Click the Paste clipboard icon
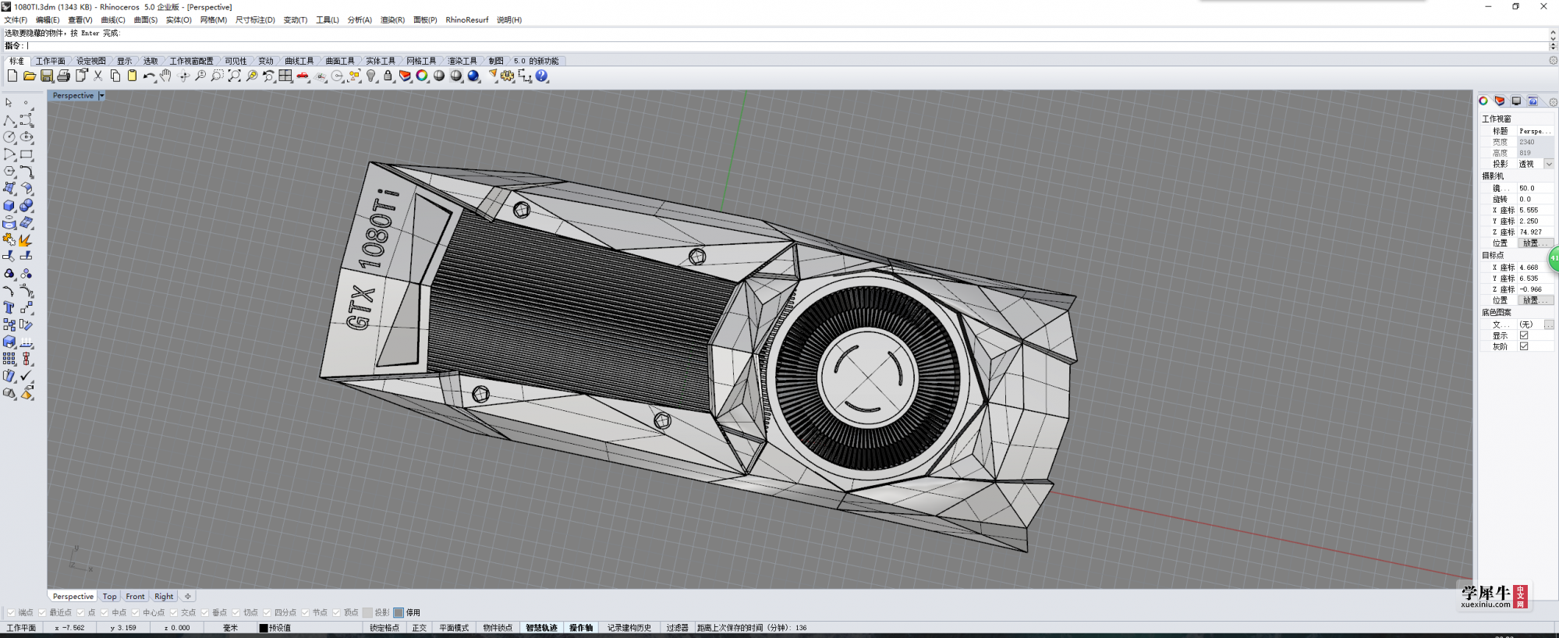Viewport: 1559px width, 638px height. 132,76
